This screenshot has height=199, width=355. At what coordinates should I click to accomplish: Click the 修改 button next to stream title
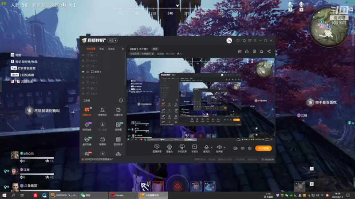pyautogui.click(x=155, y=49)
